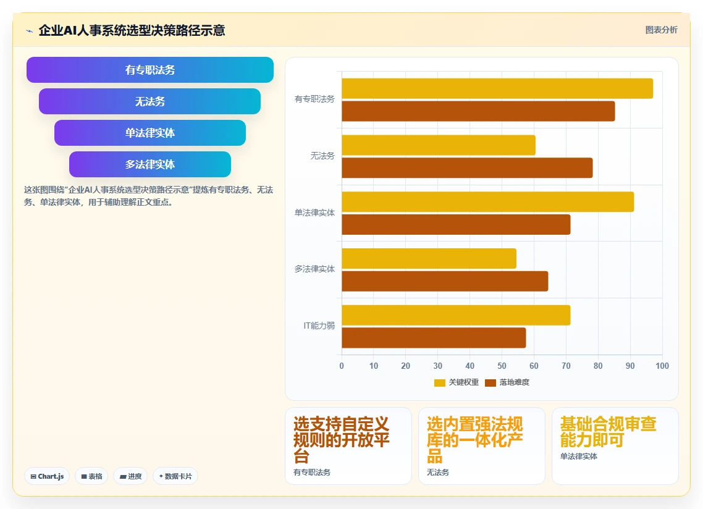The width and height of the screenshot is (703, 509).
Task: Click the 多法律实体 y-axis label
Action: (314, 269)
